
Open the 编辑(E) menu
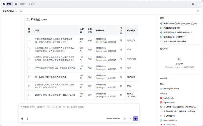[x=23, y=4]
